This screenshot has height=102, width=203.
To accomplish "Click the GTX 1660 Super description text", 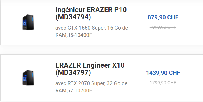I will tap(87, 28).
